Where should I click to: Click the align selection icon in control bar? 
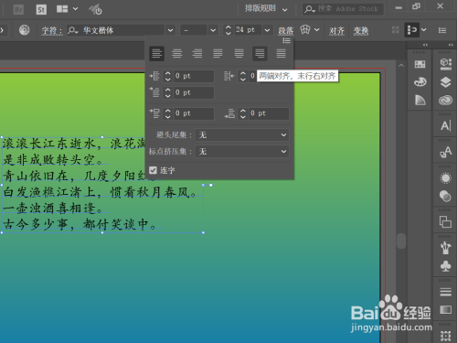click(411, 30)
